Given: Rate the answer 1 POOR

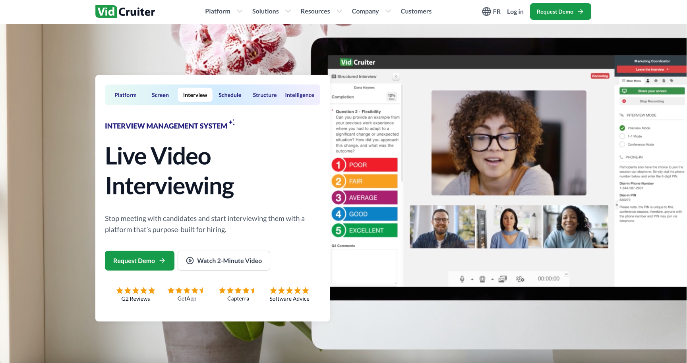Looking at the screenshot, I should [365, 165].
